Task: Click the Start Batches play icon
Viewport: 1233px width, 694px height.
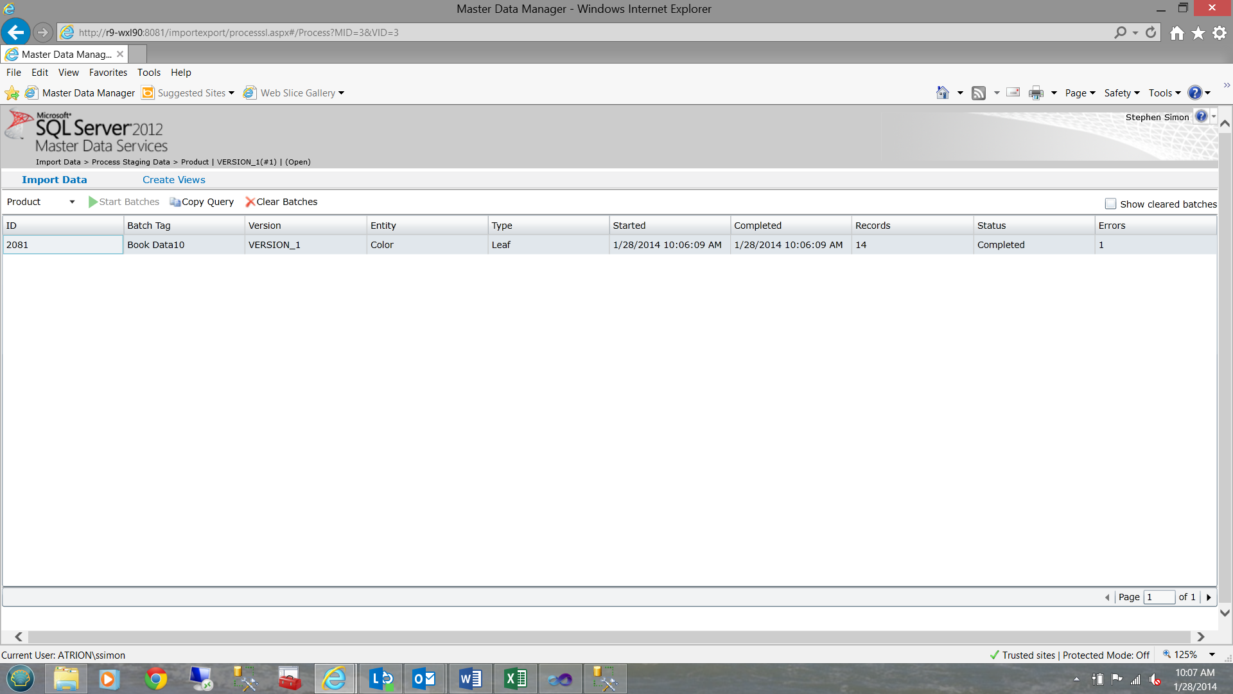Action: tap(93, 202)
